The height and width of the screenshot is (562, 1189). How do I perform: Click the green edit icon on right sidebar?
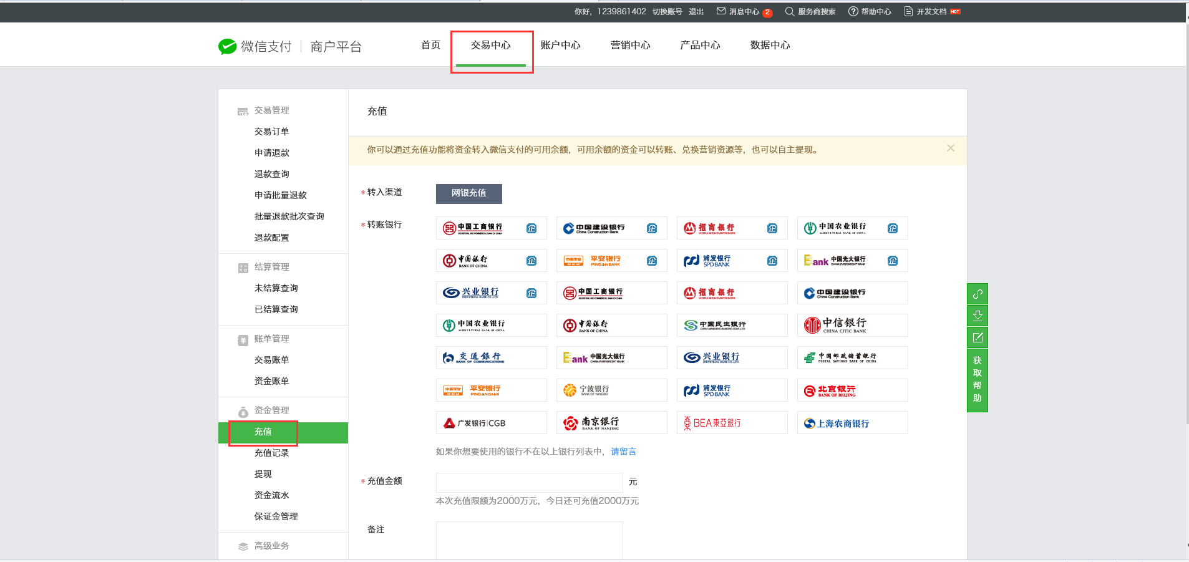(978, 337)
